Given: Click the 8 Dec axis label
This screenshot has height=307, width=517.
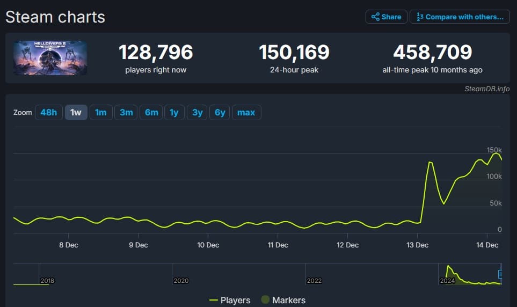Looking at the screenshot, I should (x=69, y=245).
